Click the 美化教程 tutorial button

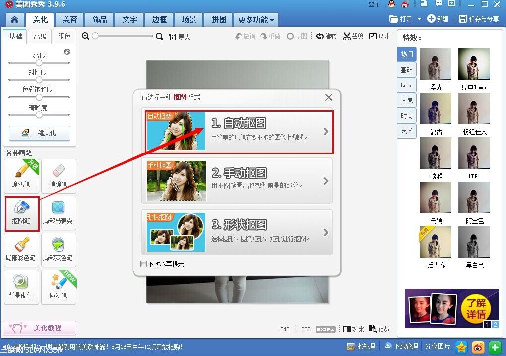(40, 328)
